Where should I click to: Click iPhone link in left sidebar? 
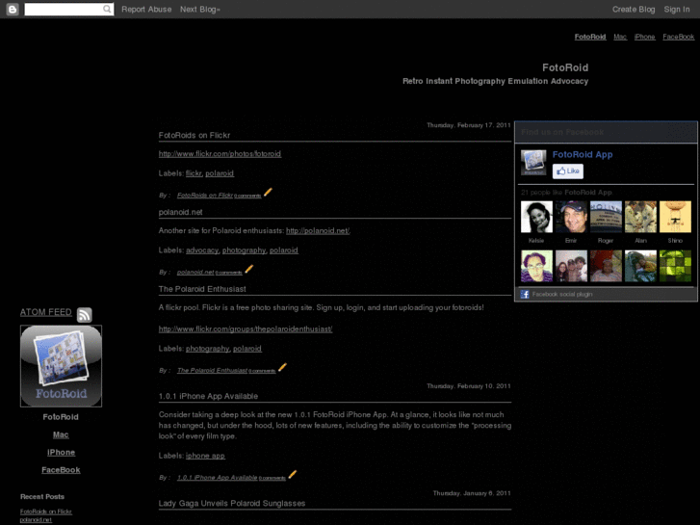point(62,452)
